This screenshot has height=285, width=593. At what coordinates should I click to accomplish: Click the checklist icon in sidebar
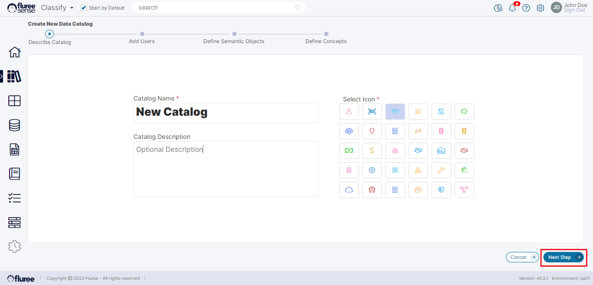[x=14, y=198]
